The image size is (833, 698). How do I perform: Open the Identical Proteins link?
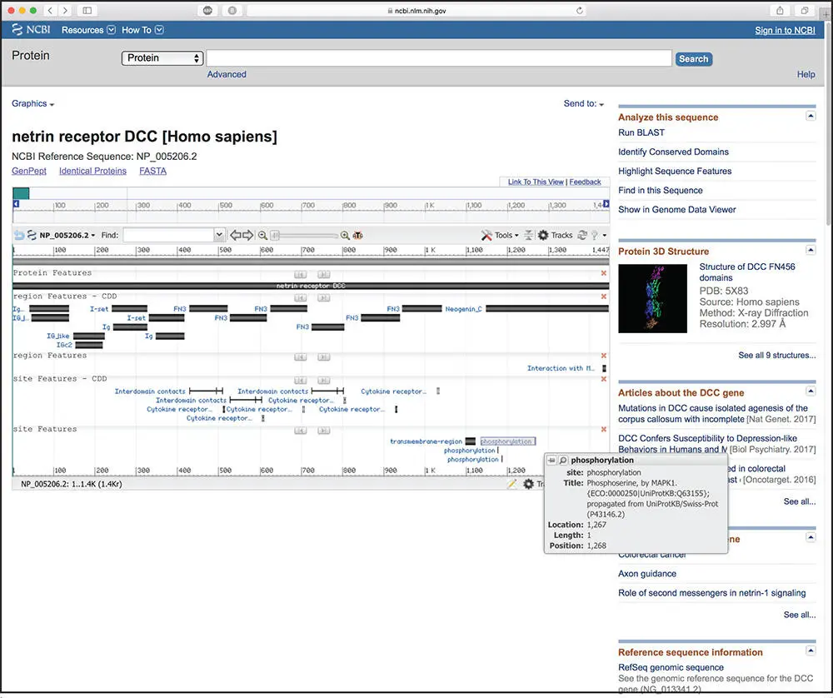tap(93, 171)
